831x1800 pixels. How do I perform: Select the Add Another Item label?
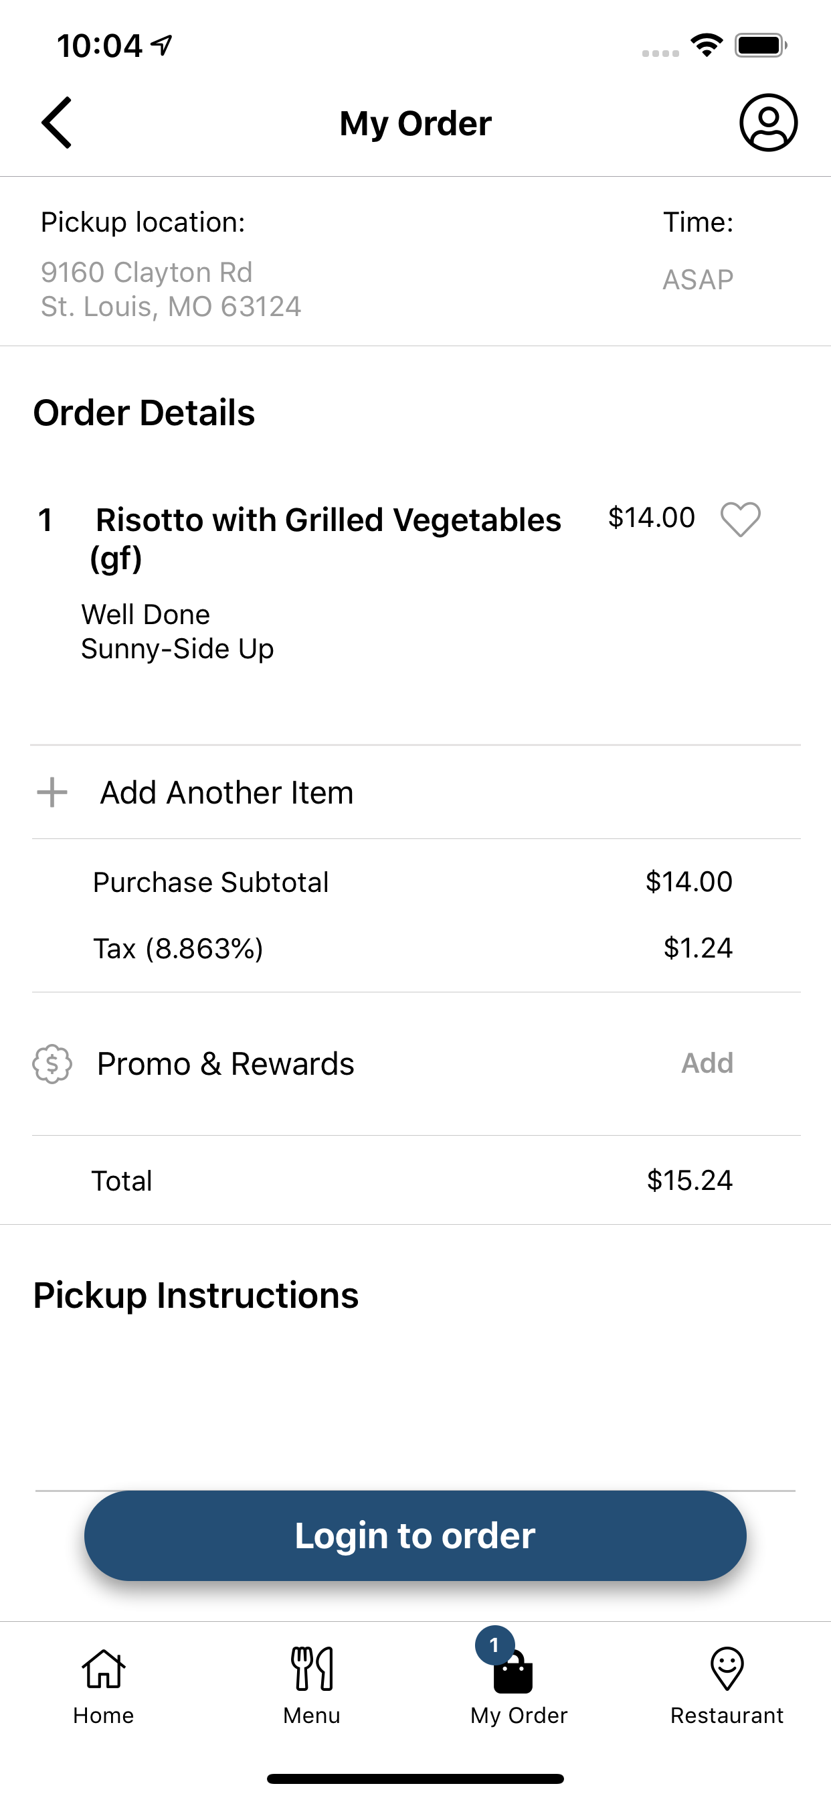pyautogui.click(x=227, y=792)
